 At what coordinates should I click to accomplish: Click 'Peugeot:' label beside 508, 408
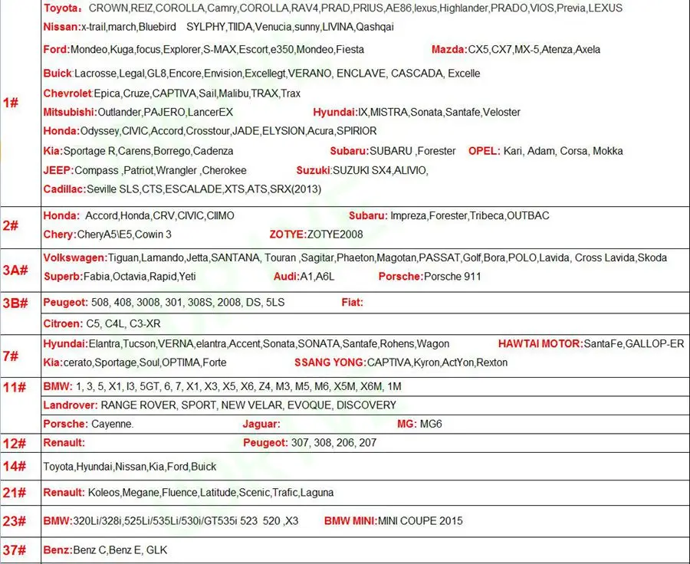(66, 303)
